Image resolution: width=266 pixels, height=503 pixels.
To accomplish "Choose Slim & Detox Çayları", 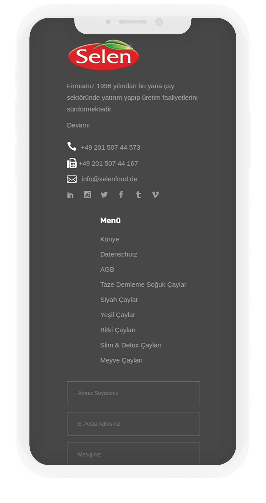I will [131, 345].
